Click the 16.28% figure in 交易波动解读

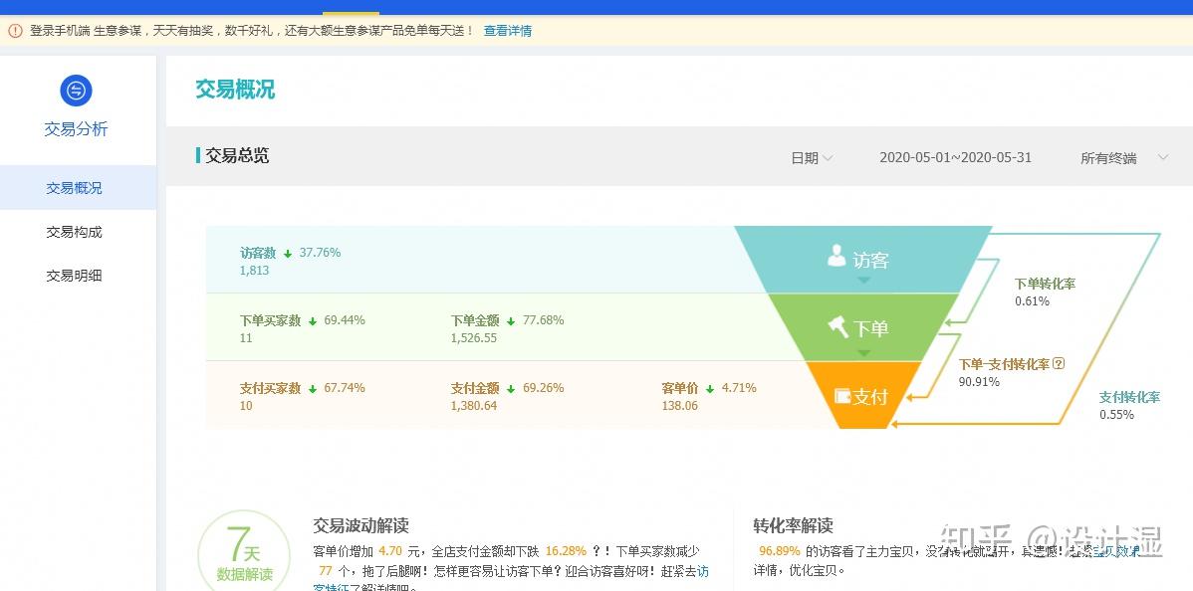566,551
